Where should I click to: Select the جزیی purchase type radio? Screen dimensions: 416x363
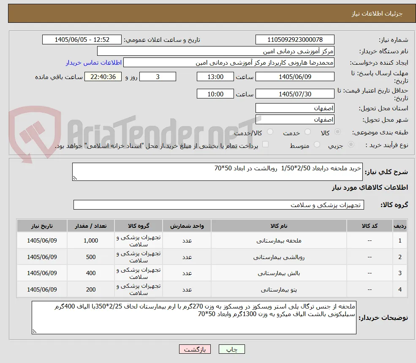click(351, 145)
